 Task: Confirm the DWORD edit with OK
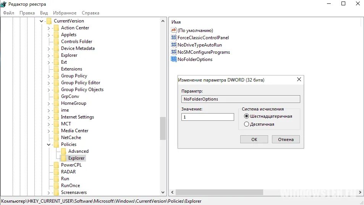[254, 139]
